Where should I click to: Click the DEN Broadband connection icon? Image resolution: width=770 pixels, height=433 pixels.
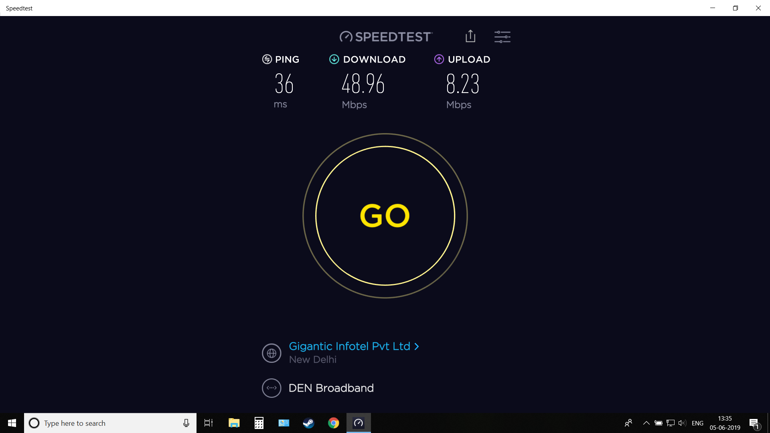click(271, 388)
